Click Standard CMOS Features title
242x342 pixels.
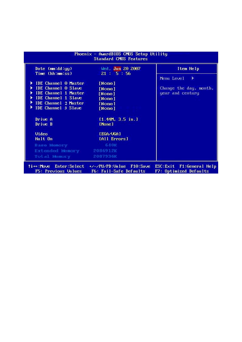tap(121, 59)
